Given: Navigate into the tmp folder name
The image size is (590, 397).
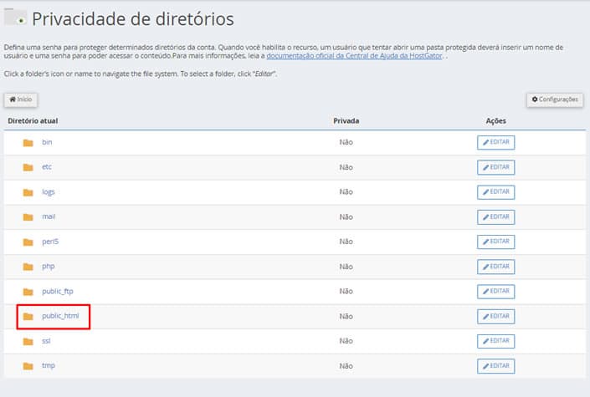Looking at the screenshot, I should (x=48, y=366).
